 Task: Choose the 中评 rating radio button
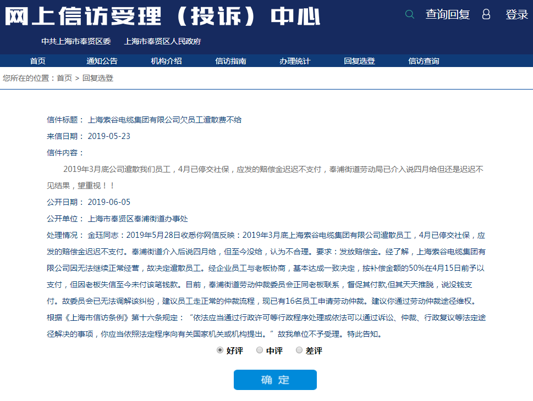[260, 350]
